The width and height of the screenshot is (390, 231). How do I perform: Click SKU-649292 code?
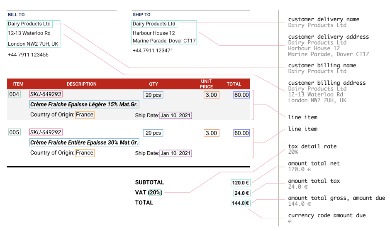point(46,132)
